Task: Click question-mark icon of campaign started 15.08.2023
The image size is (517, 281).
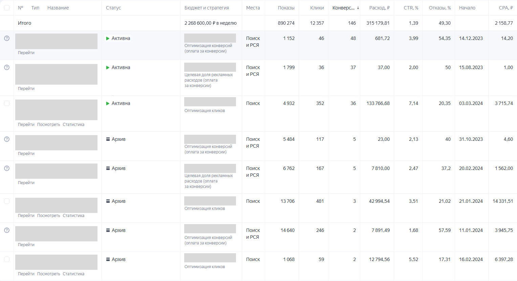Action: 7,67
